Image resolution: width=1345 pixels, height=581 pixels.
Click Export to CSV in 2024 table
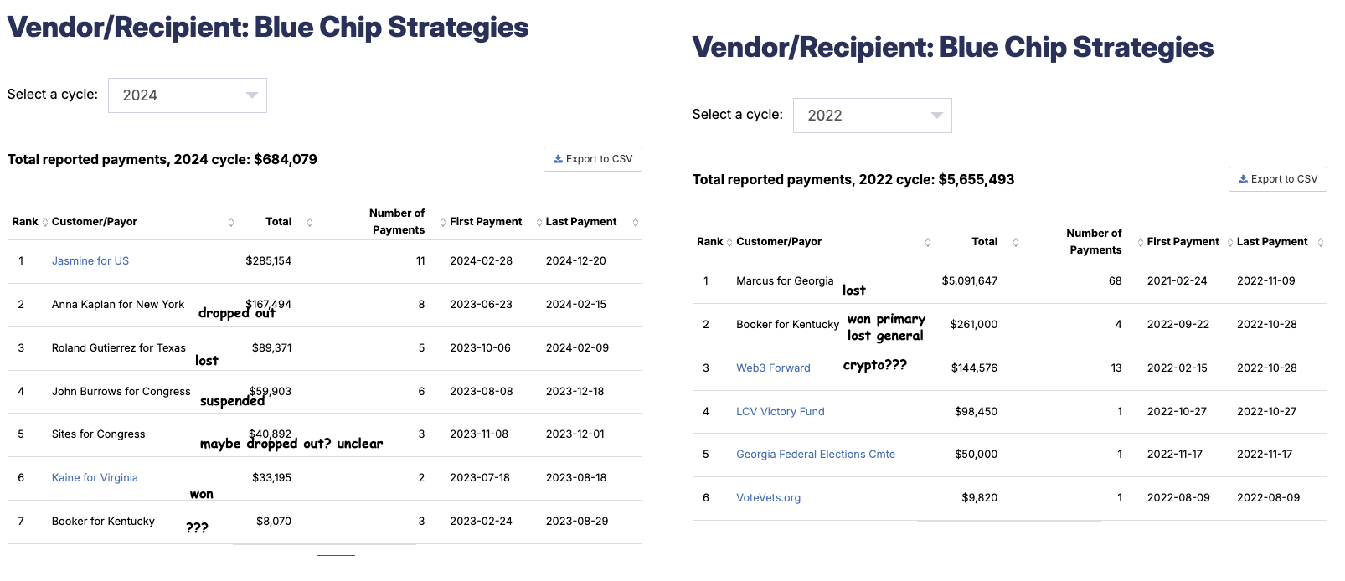(593, 159)
